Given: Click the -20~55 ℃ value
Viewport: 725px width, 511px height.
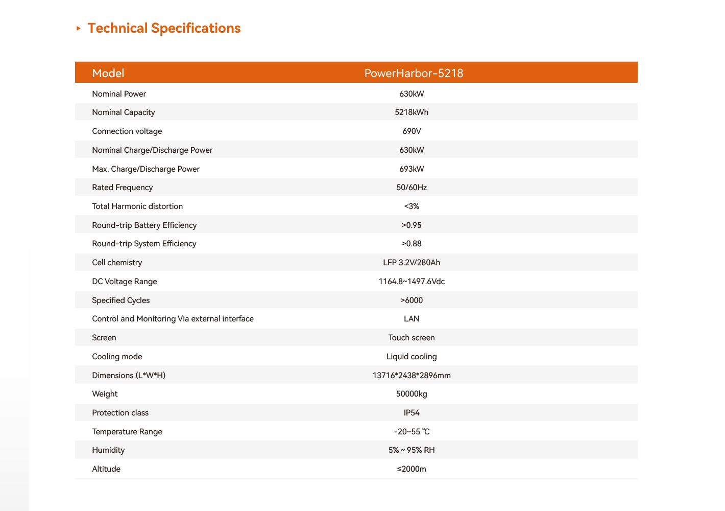Looking at the screenshot, I should (x=412, y=432).
